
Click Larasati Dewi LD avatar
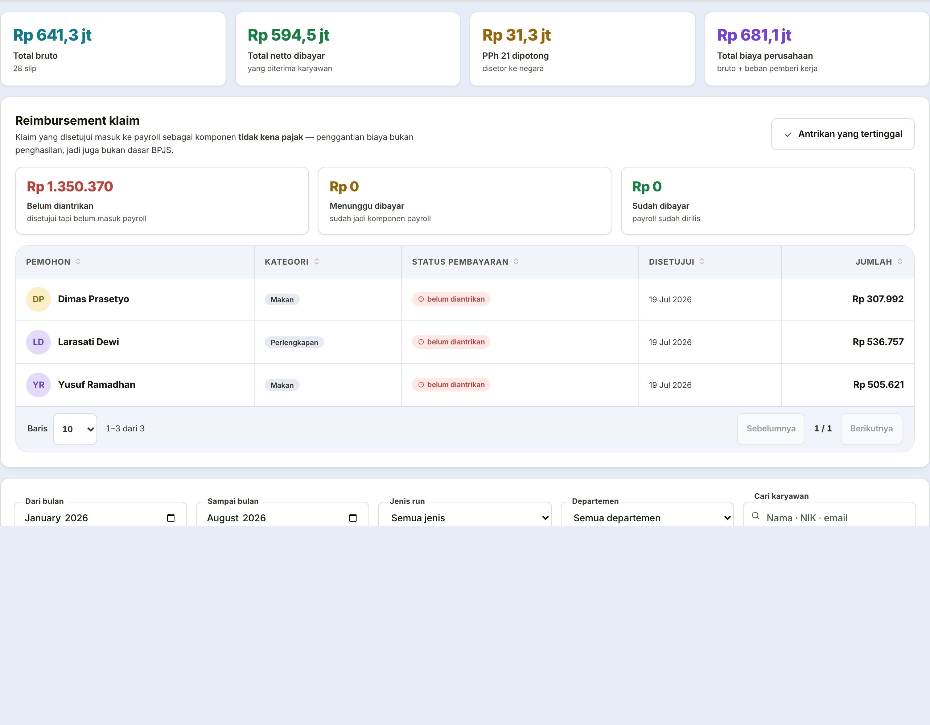click(38, 342)
